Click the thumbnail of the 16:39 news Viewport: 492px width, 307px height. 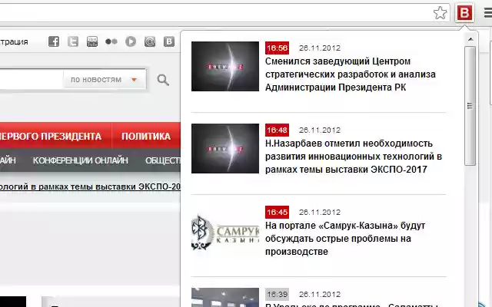225,297
